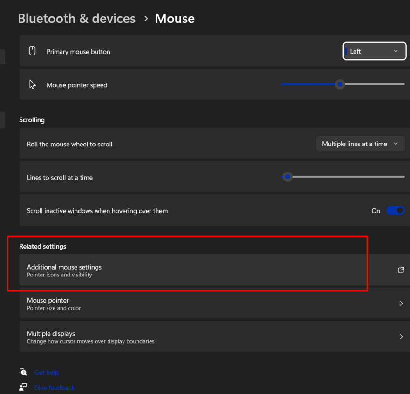The image size is (410, 394).
Task: Click the Change how cursor moves subtitle
Action: 90,341
